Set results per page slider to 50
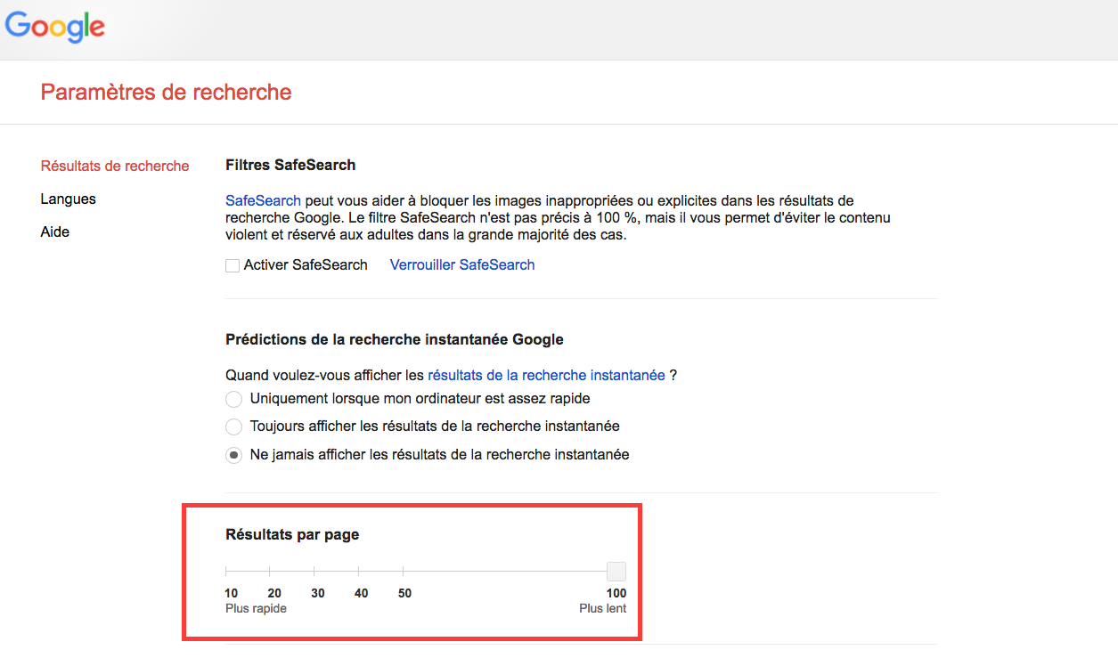 403,572
